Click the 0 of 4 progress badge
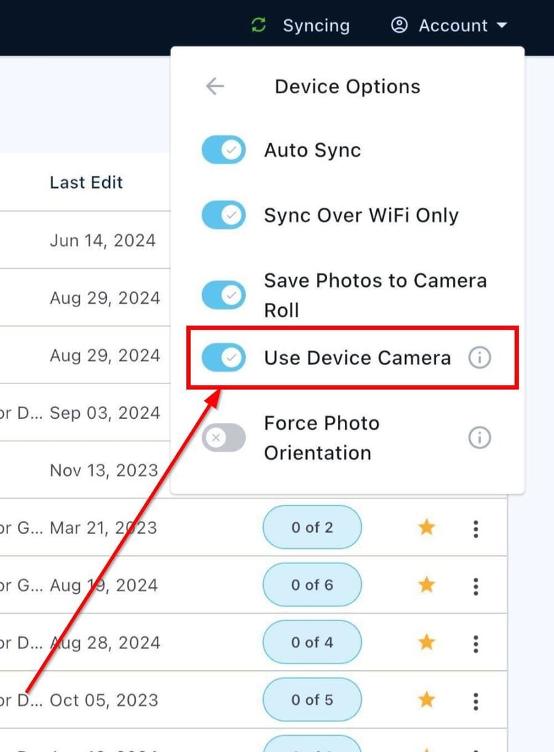The height and width of the screenshot is (752, 554). (312, 642)
